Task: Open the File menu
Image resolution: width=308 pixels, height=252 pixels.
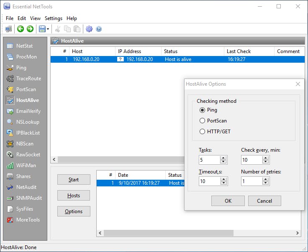Action: (10, 18)
